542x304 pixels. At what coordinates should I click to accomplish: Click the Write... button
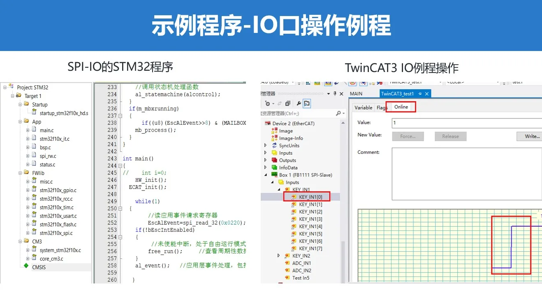[530, 137]
